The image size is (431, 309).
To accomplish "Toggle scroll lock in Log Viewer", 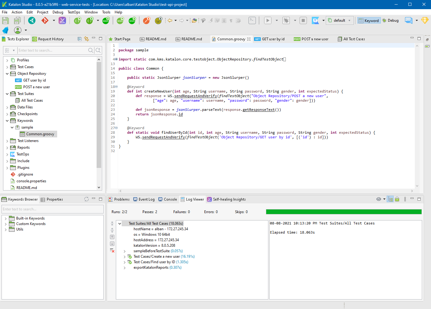I will tap(397, 199).
